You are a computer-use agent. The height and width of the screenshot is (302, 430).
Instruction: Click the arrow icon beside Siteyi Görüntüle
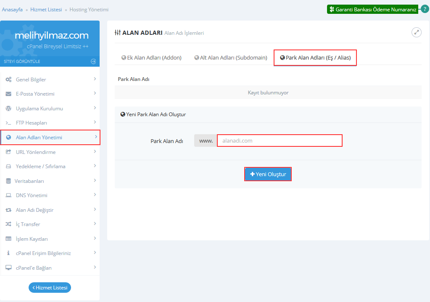coord(93,61)
